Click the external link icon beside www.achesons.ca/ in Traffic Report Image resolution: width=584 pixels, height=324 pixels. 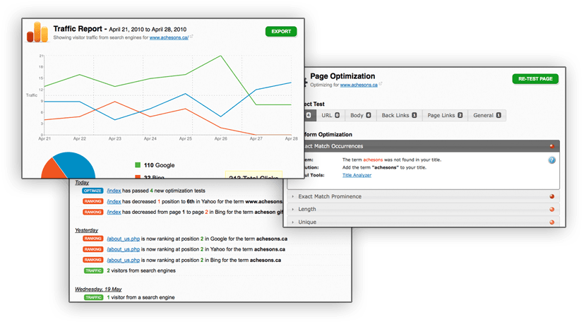[191, 37]
